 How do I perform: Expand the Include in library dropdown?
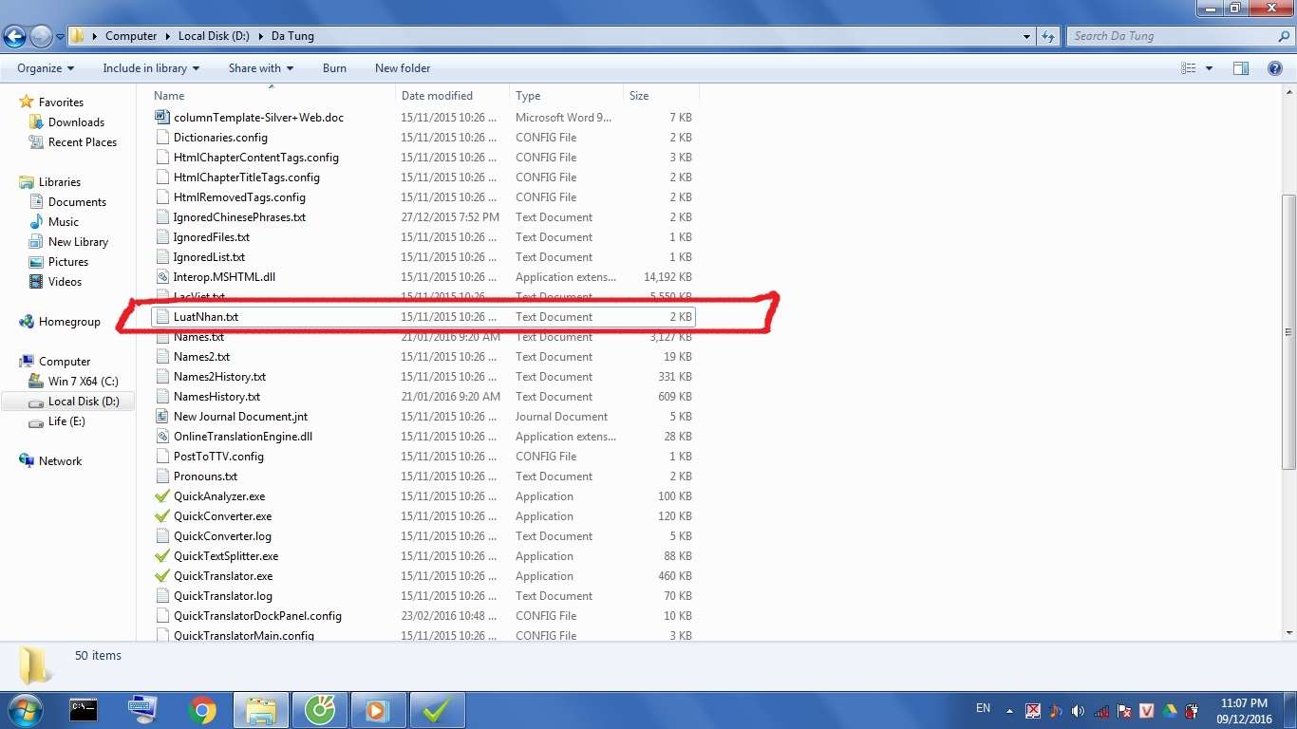point(151,68)
